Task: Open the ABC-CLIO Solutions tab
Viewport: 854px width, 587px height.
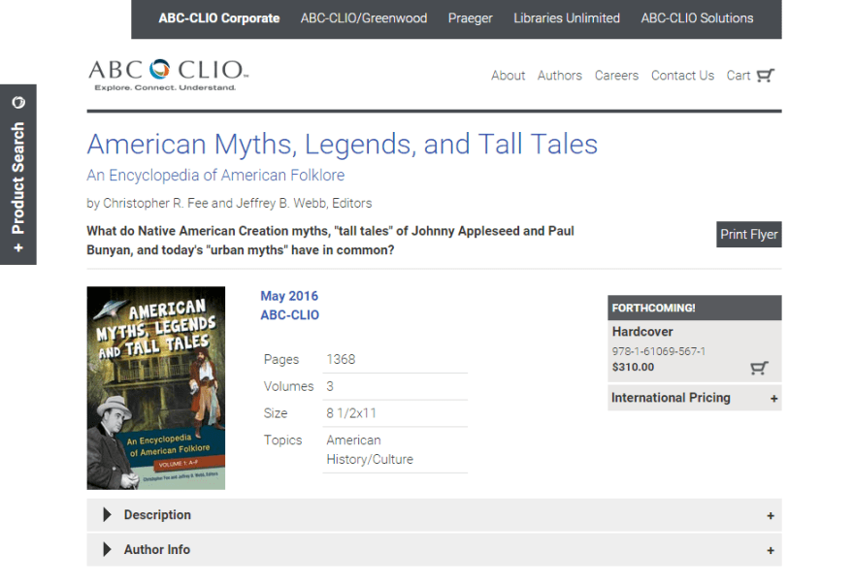Action: pyautogui.click(x=697, y=18)
